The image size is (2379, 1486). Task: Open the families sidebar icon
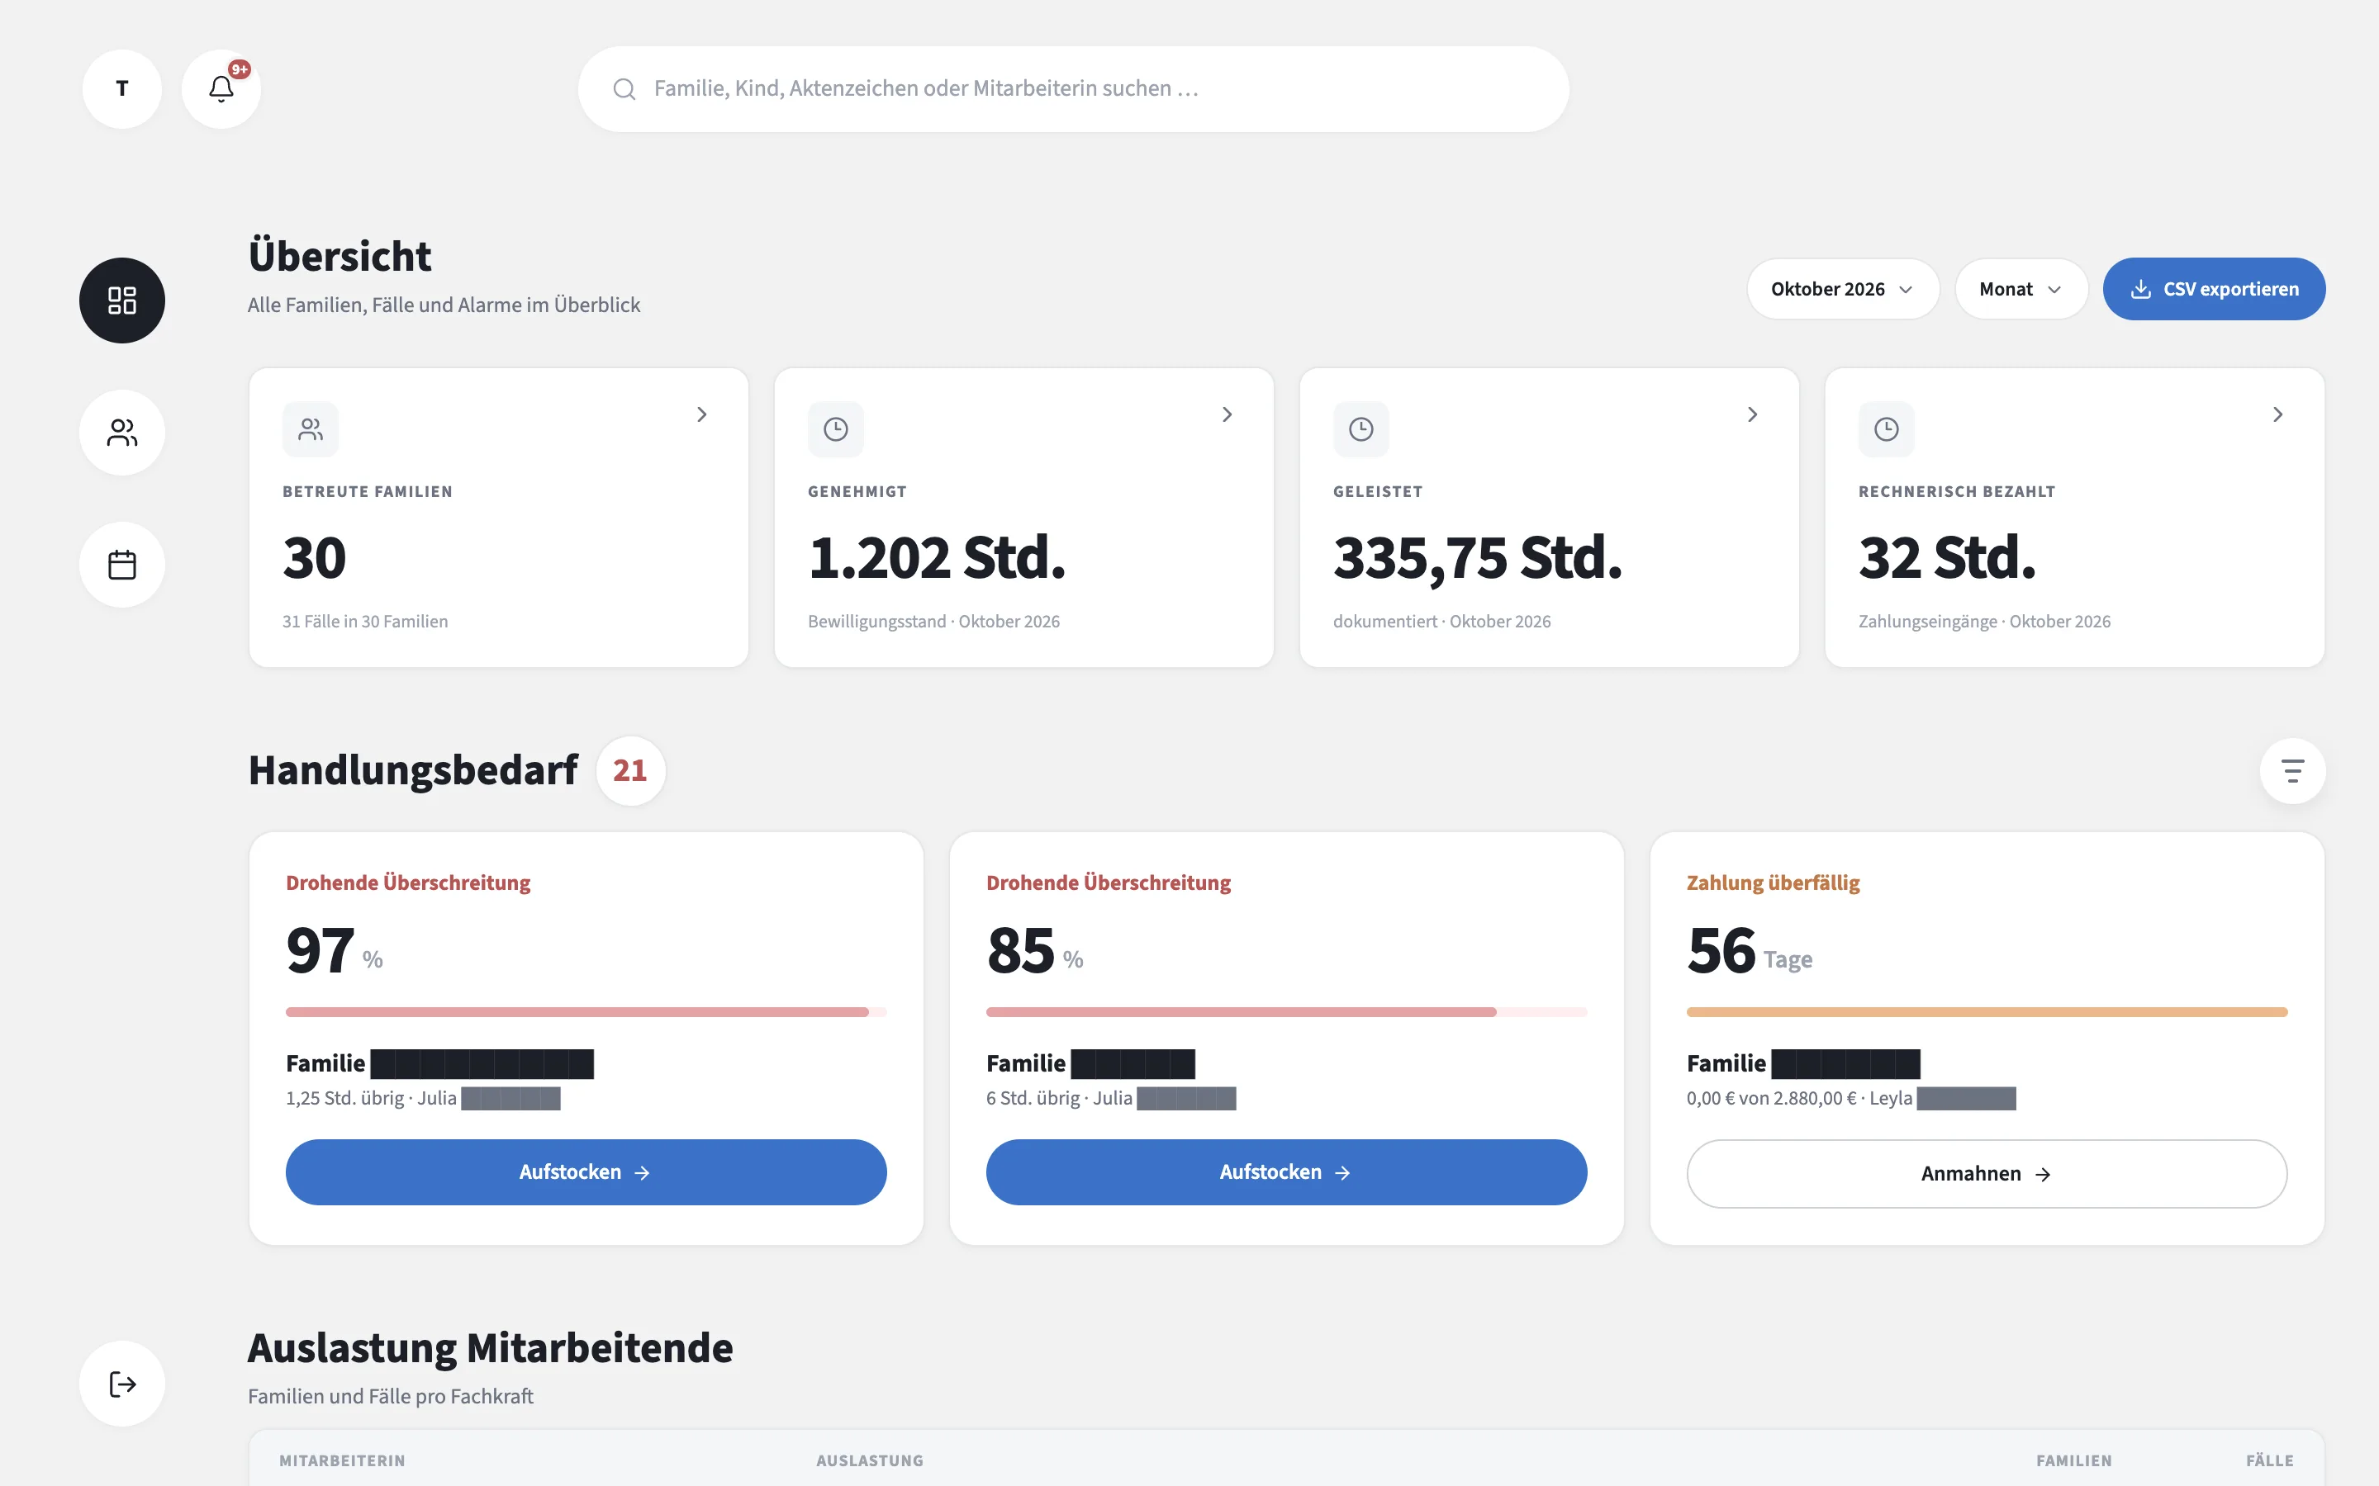point(122,433)
